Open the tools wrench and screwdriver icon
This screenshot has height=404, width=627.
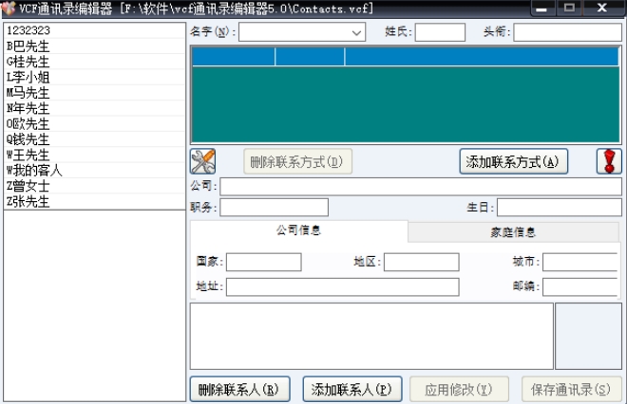202,161
